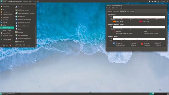Open the Control Center

tap(7, 40)
